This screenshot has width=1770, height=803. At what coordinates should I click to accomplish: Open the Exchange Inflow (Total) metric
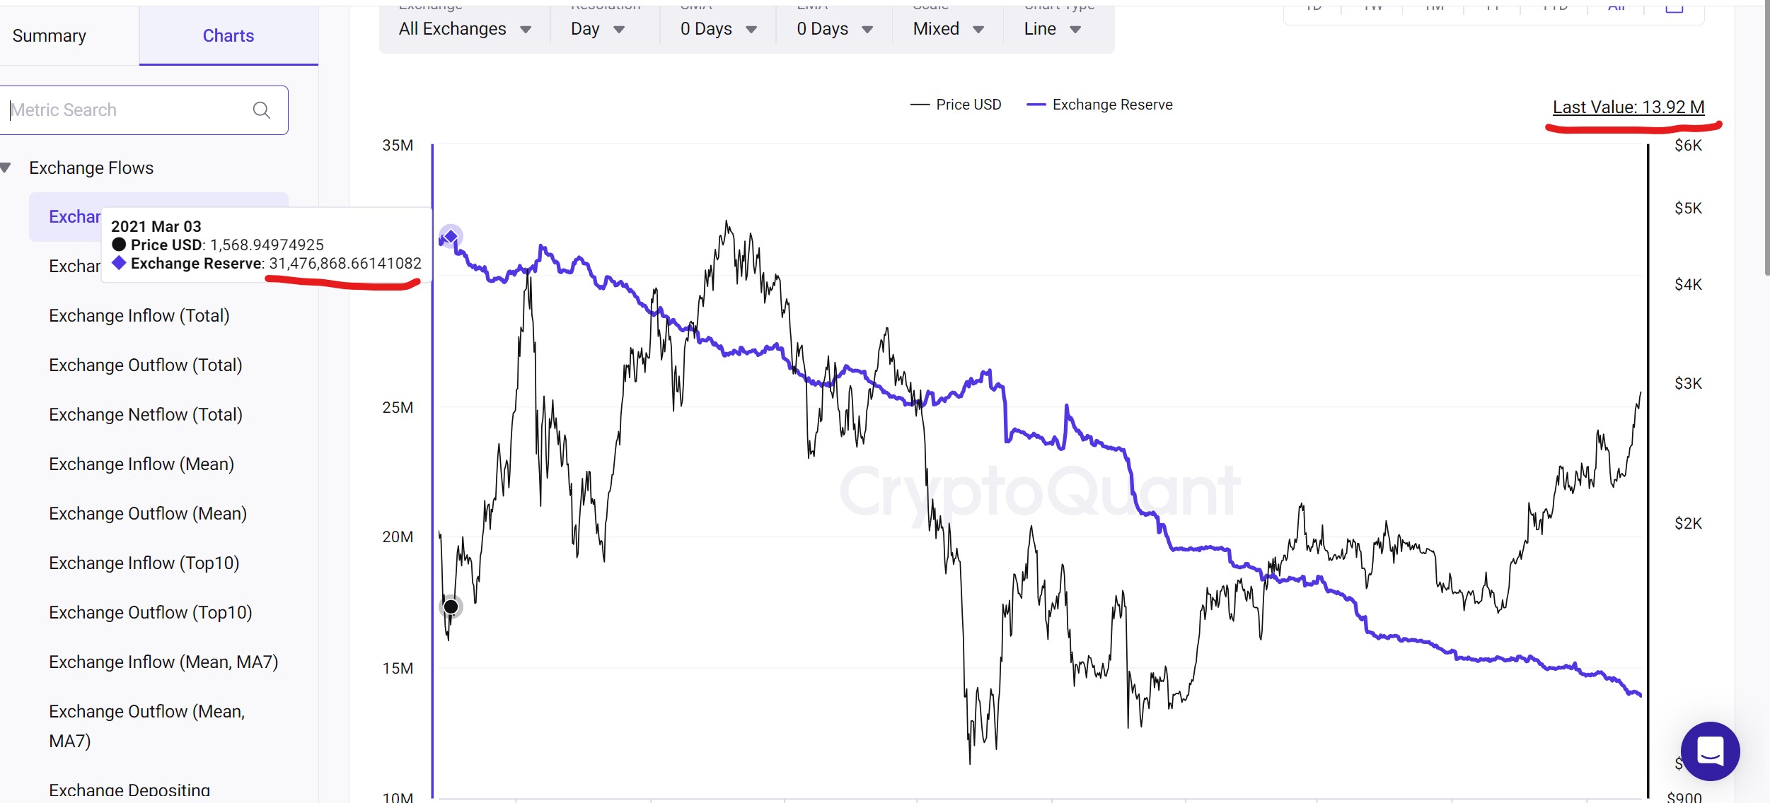(139, 316)
